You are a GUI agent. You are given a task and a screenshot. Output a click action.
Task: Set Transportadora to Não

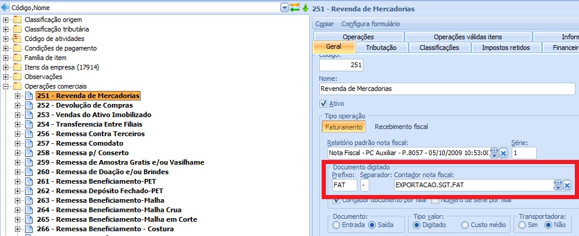[549, 225]
